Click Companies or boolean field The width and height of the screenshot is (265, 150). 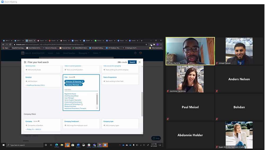(x=34, y=125)
